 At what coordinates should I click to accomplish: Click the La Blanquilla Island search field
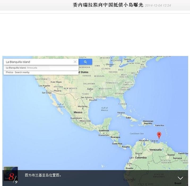tap(41, 62)
